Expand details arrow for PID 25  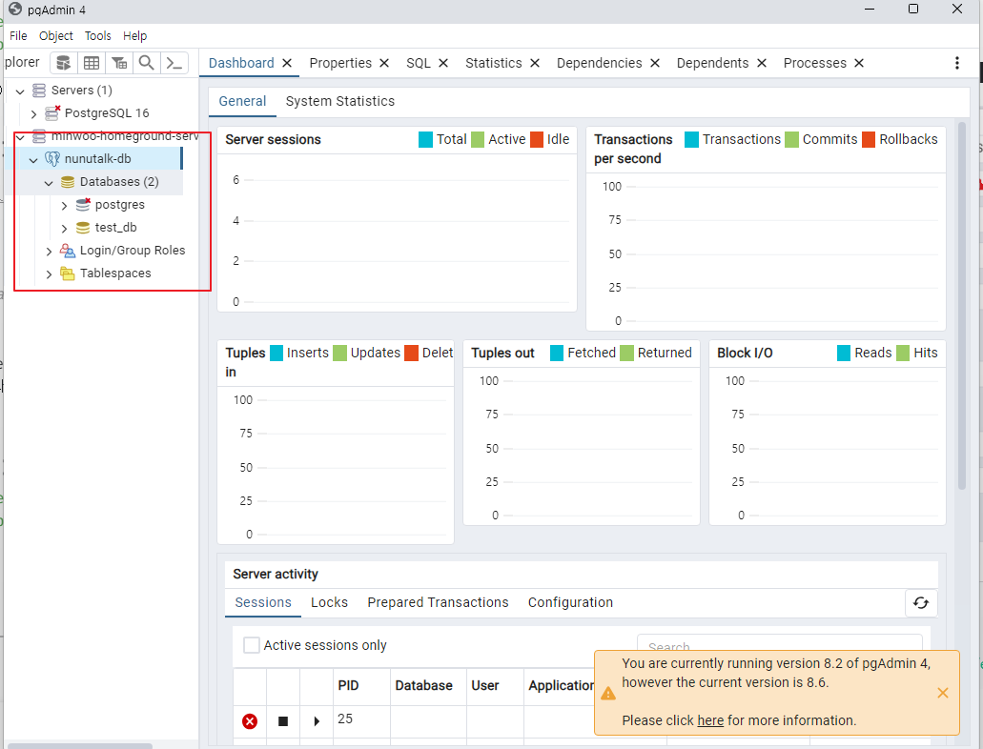(x=317, y=721)
